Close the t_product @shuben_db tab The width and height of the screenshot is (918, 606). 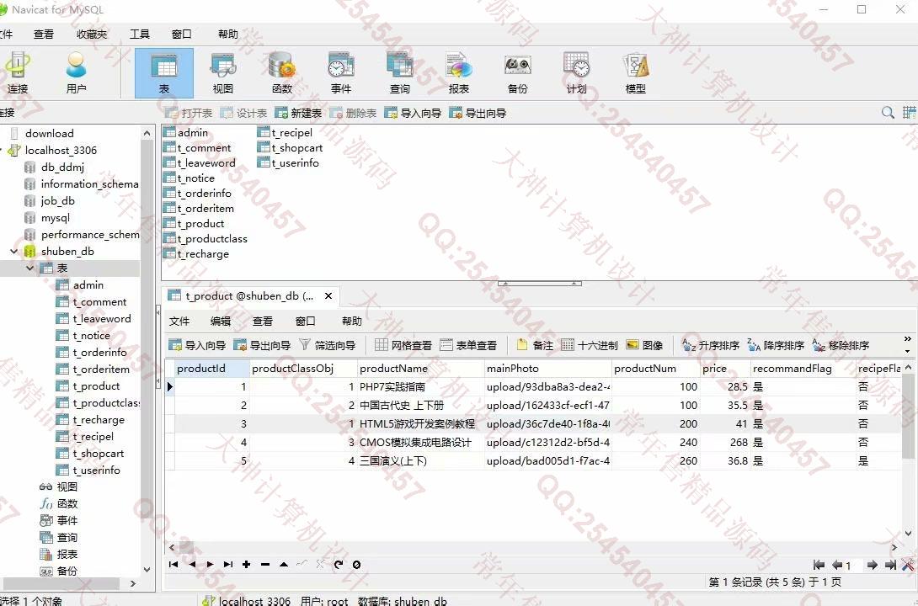tap(328, 295)
